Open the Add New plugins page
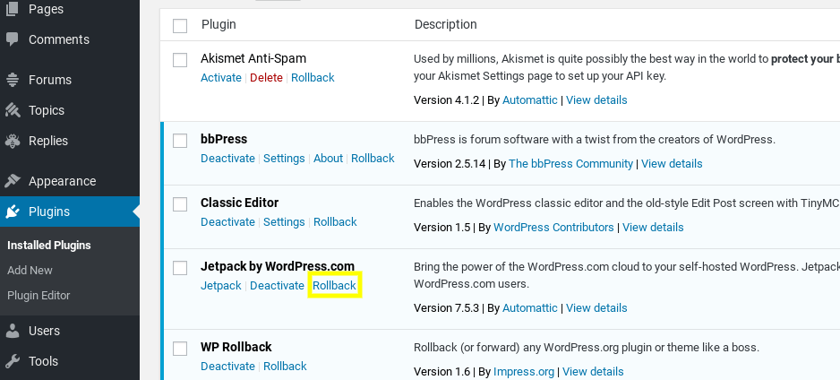Viewport: 840px width, 380px height. click(30, 270)
